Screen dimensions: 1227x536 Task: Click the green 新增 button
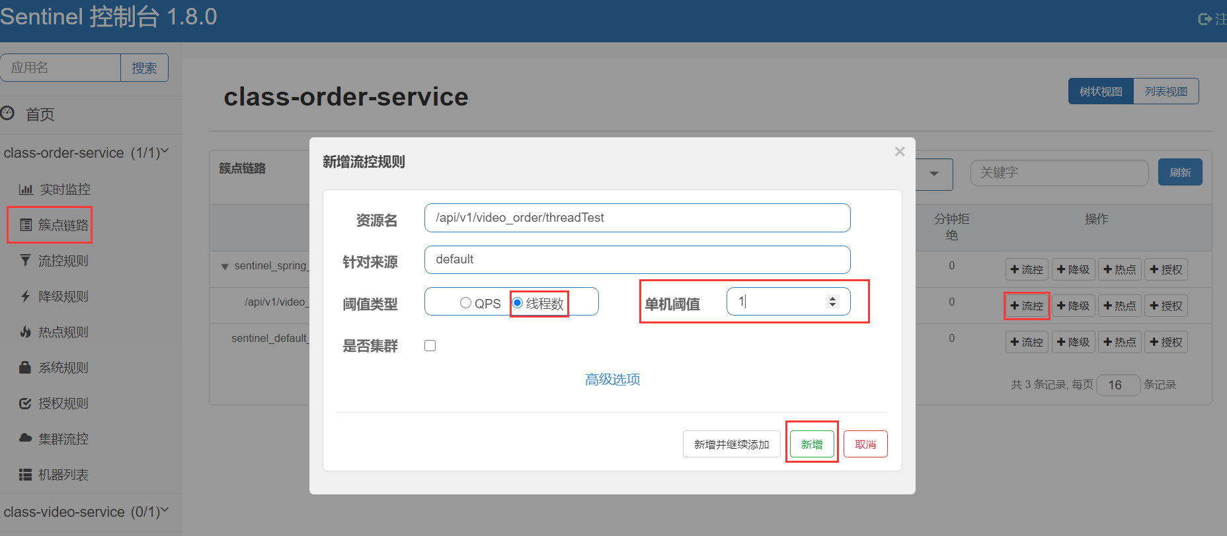pos(812,444)
